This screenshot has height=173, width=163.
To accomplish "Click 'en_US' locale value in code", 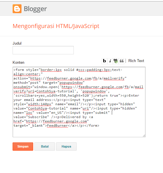I will point(56,113).
